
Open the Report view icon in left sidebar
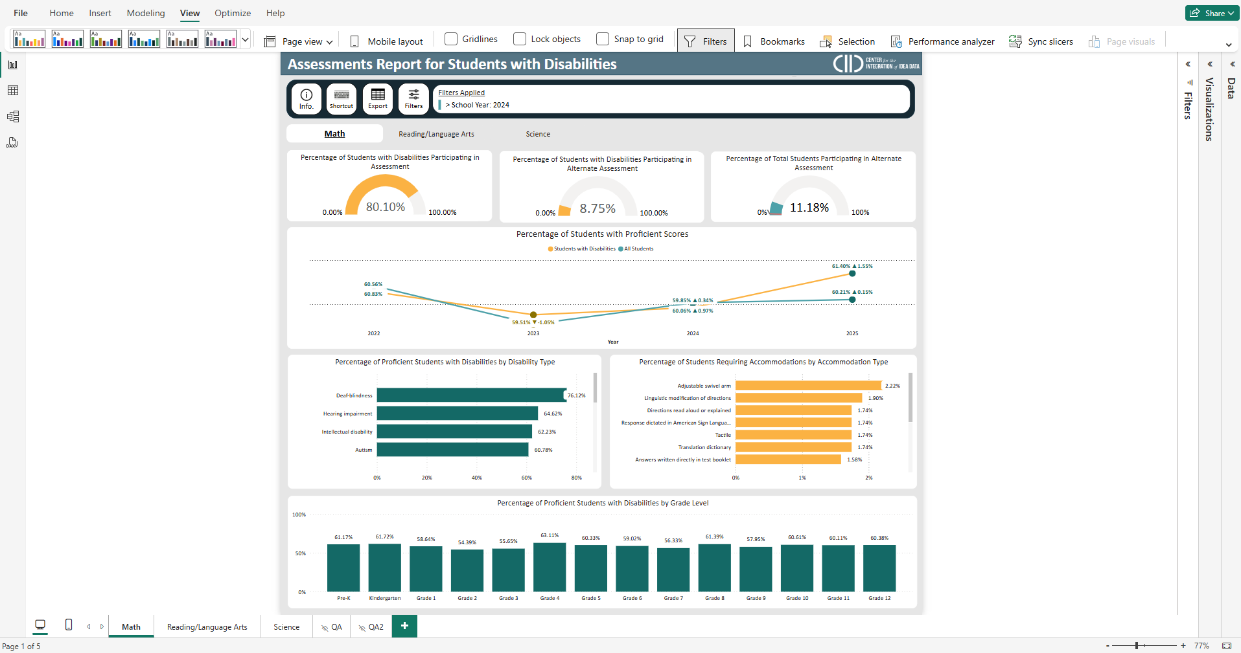pos(12,65)
